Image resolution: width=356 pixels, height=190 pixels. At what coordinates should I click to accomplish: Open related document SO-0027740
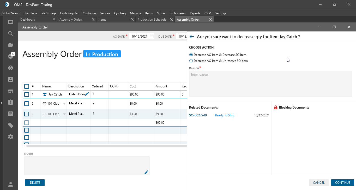coord(198,115)
